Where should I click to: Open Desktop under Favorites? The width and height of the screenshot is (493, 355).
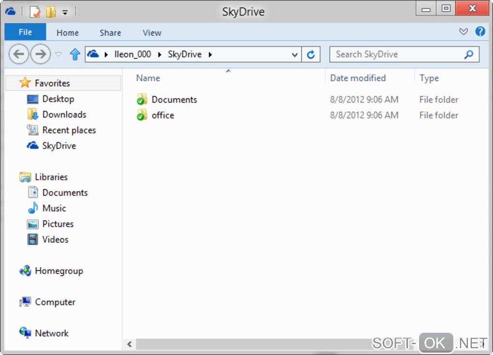[58, 99]
